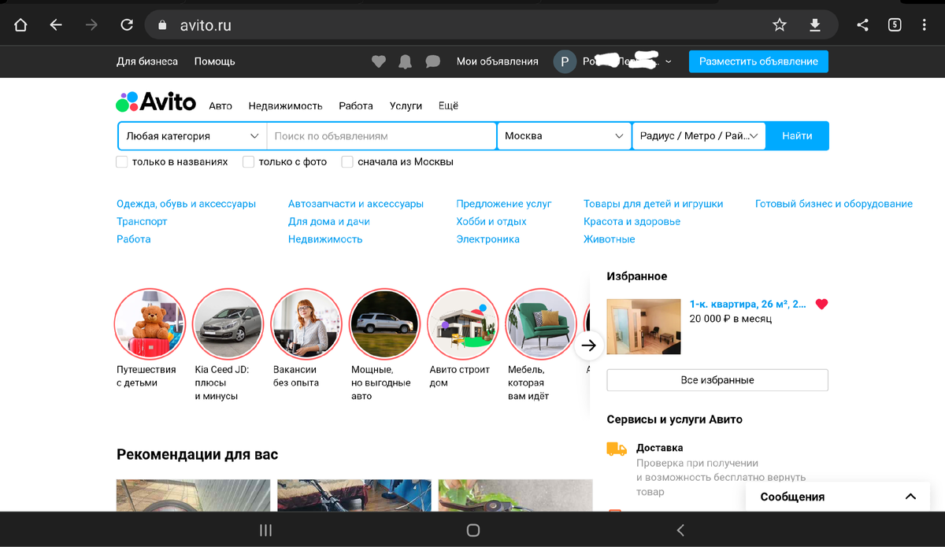Tap the Android home button
The image size is (945, 547).
click(x=473, y=530)
